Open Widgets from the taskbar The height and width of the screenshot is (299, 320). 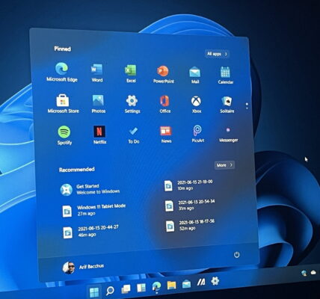[141, 288]
